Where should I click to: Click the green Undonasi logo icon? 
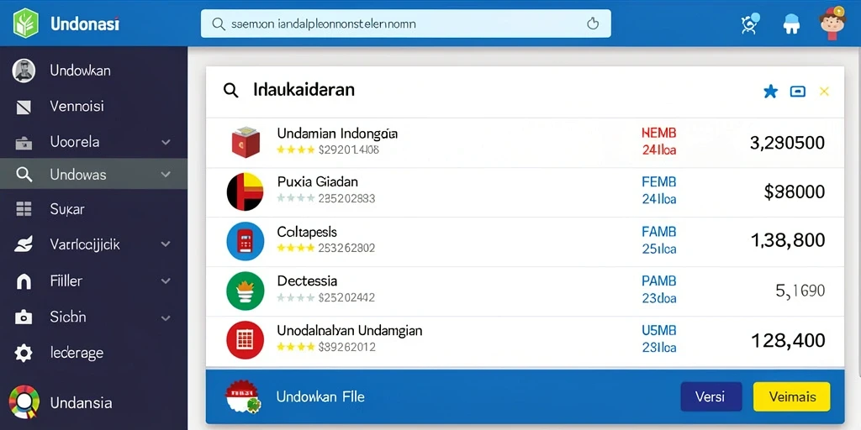point(26,23)
